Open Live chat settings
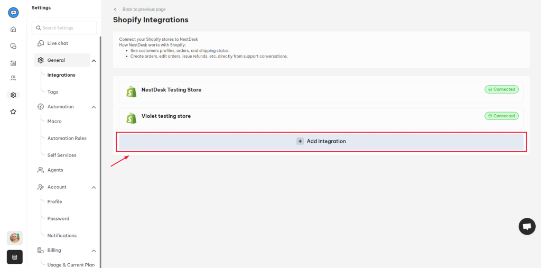The height and width of the screenshot is (268, 541). (x=58, y=43)
